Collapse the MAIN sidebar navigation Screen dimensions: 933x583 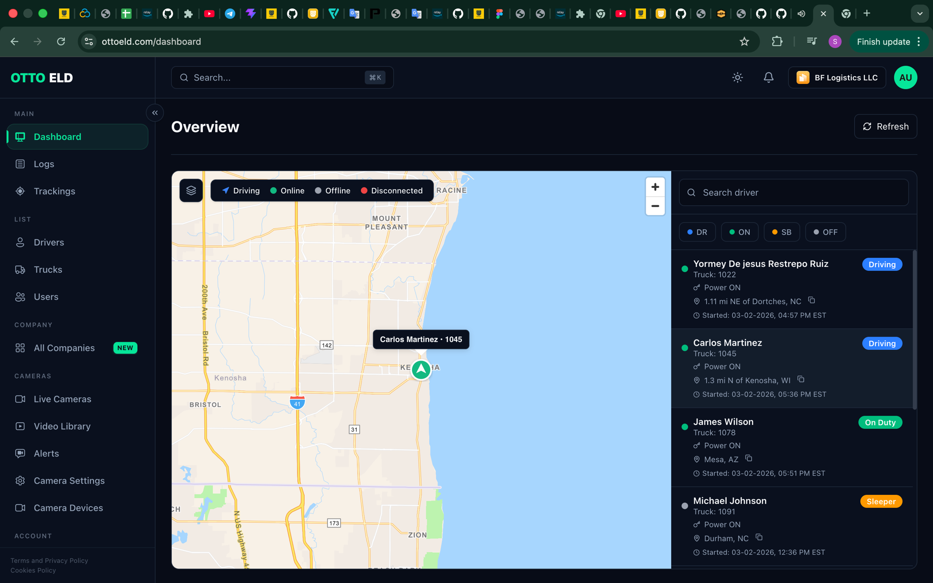coord(154,113)
